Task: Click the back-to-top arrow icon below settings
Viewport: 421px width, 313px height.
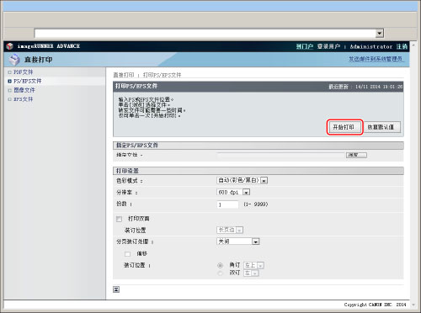Action: click(x=116, y=289)
